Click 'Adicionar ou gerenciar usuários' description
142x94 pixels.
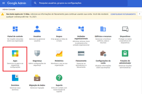pyautogui.click(x=37, y=40)
